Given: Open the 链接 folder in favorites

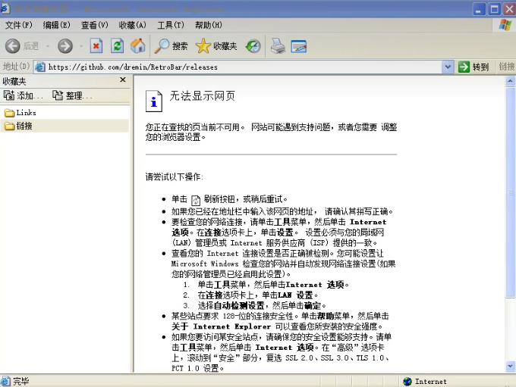Looking at the screenshot, I should [19, 126].
